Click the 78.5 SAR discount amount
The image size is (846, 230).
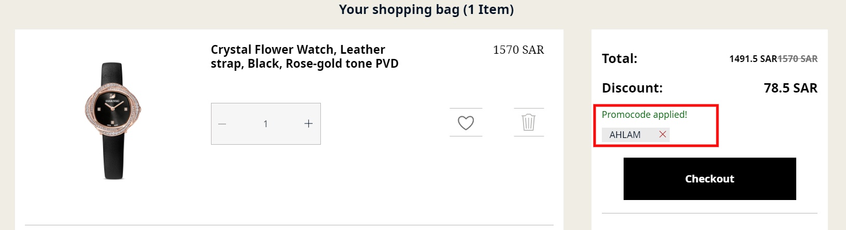[790, 88]
